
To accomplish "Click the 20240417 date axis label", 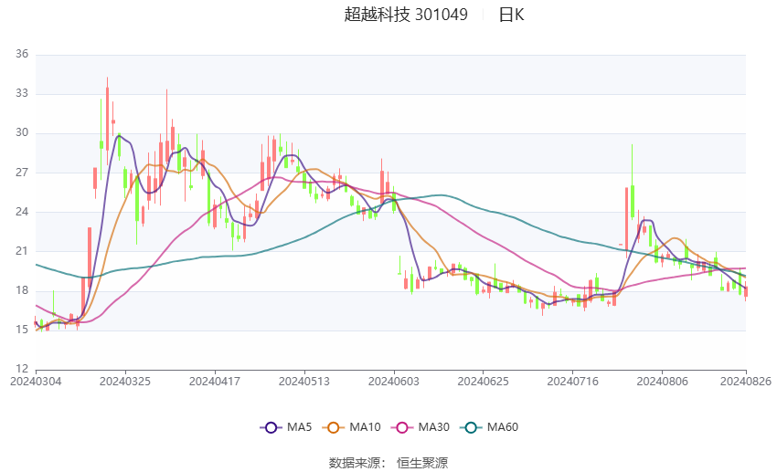I will pos(215,382).
